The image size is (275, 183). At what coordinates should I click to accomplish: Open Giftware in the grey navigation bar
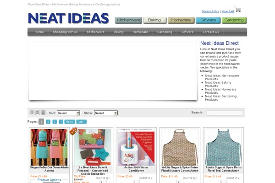(x=187, y=32)
